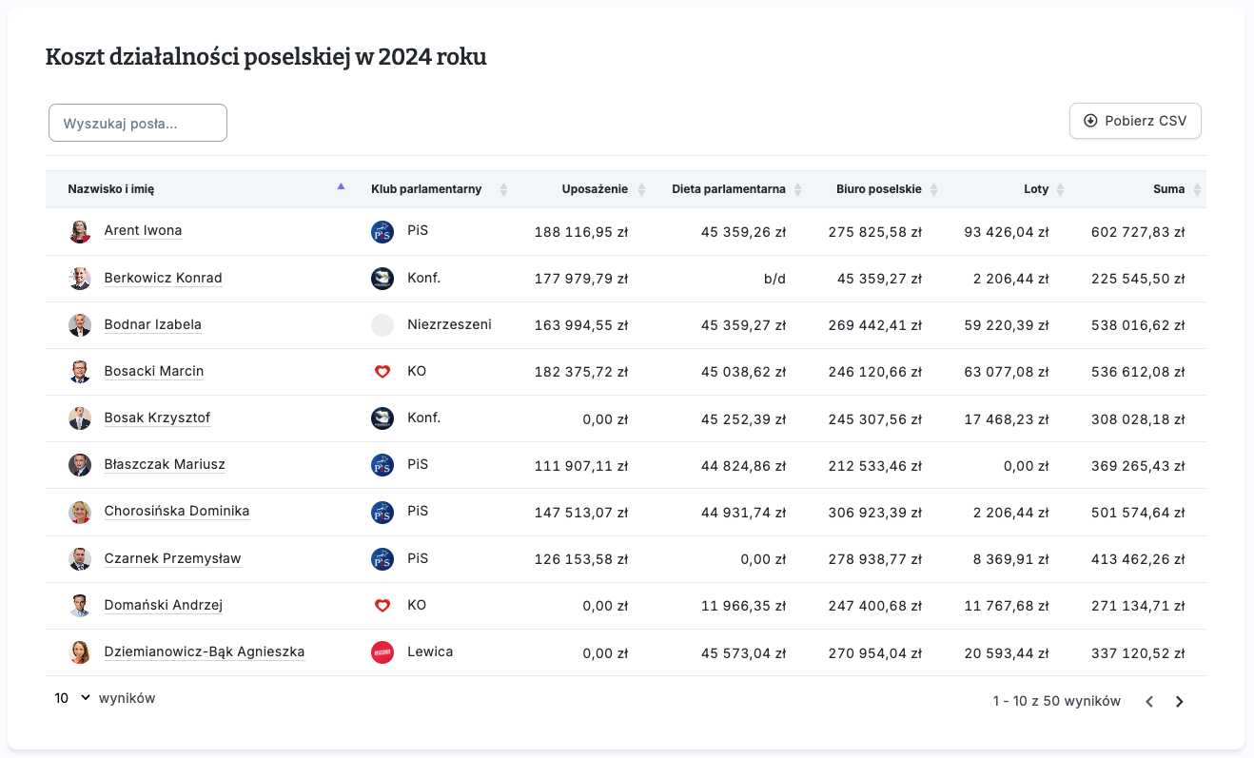Sort by Suma column header
1254x758 pixels.
point(1168,189)
